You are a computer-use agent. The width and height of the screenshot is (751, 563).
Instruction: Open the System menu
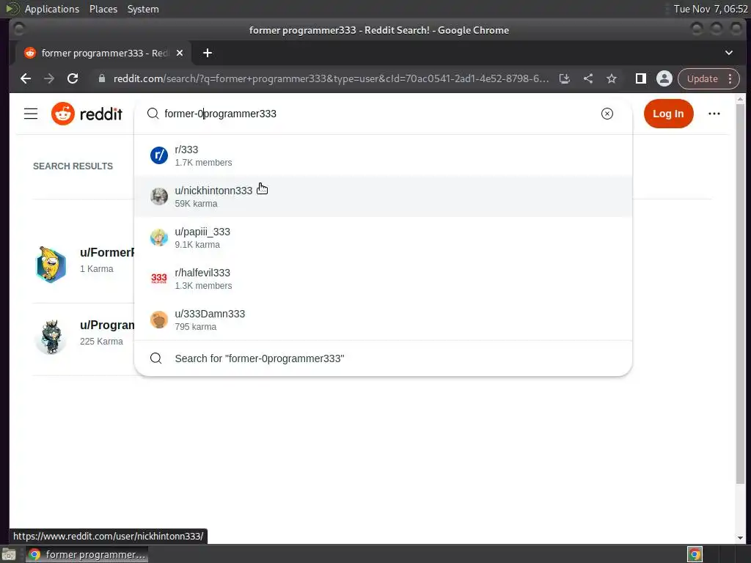[143, 9]
